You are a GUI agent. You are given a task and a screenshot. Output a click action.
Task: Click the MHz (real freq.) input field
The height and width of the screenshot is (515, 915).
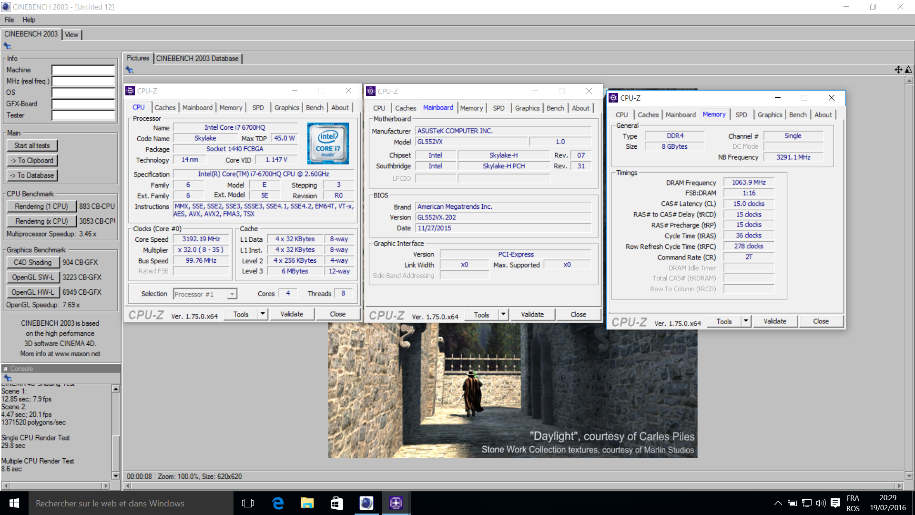tap(83, 81)
